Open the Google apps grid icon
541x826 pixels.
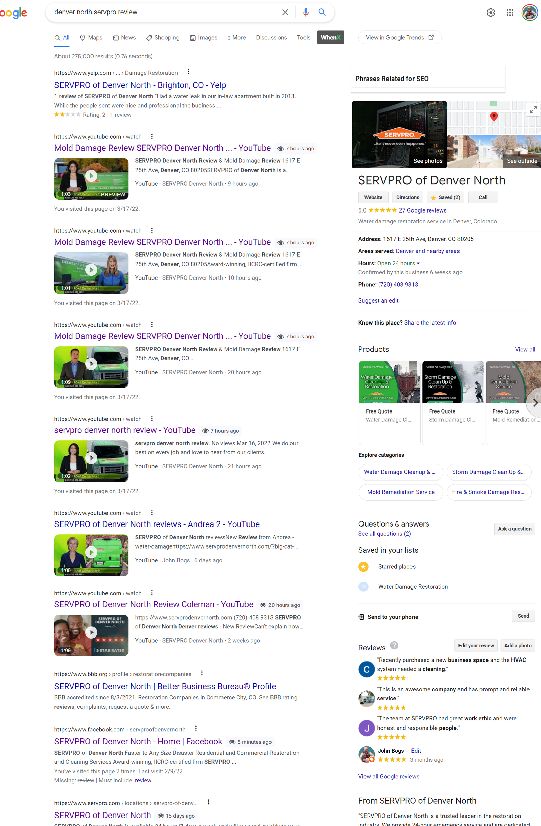pos(510,13)
